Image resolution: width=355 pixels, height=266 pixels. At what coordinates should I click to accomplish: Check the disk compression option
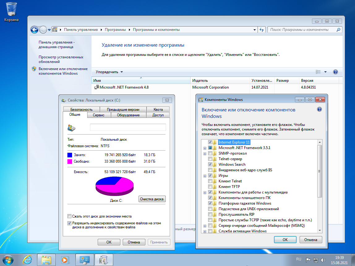click(x=69, y=216)
